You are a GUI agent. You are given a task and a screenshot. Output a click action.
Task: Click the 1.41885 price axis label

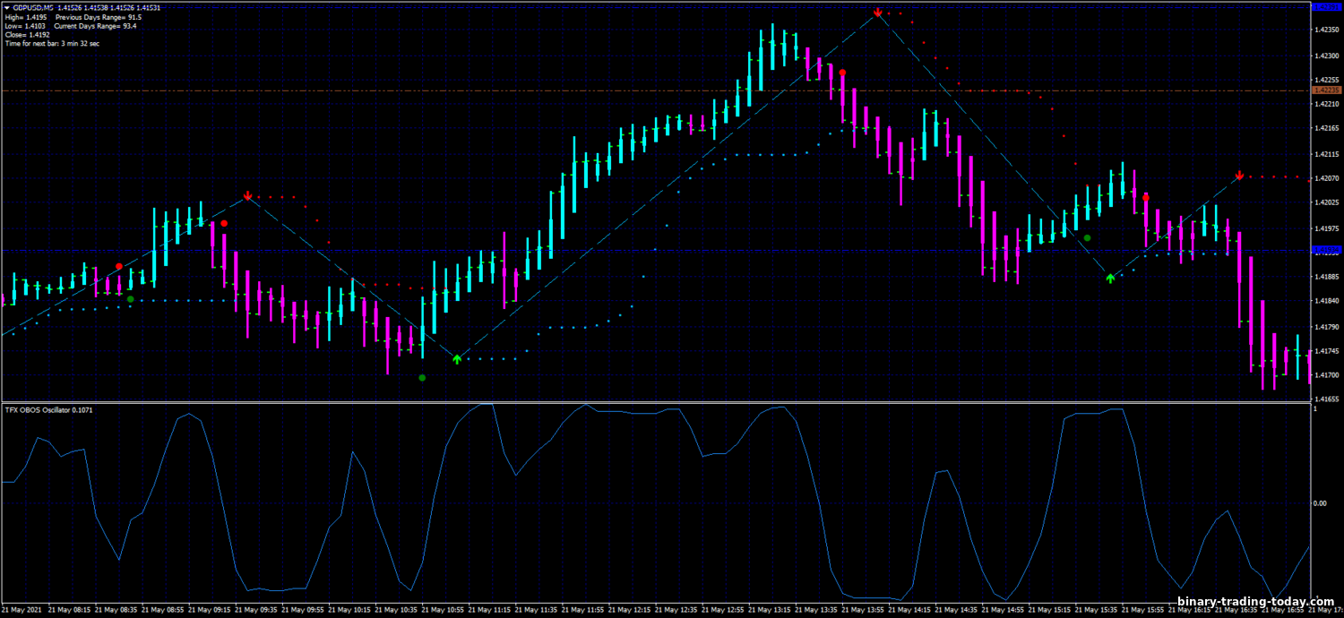(x=1327, y=277)
